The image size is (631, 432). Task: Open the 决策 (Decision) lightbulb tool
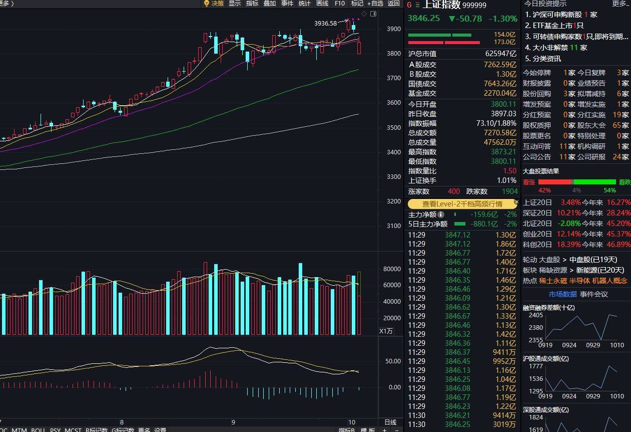(217, 3)
